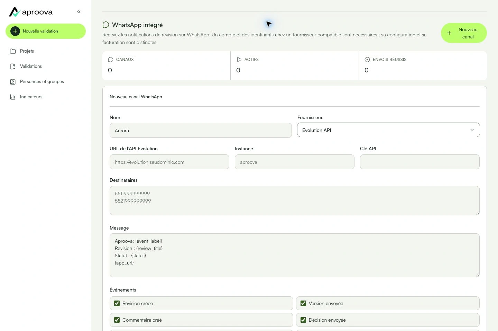Uncheck the Révision créée checkbox
Image resolution: width=498 pixels, height=331 pixels.
tap(117, 303)
